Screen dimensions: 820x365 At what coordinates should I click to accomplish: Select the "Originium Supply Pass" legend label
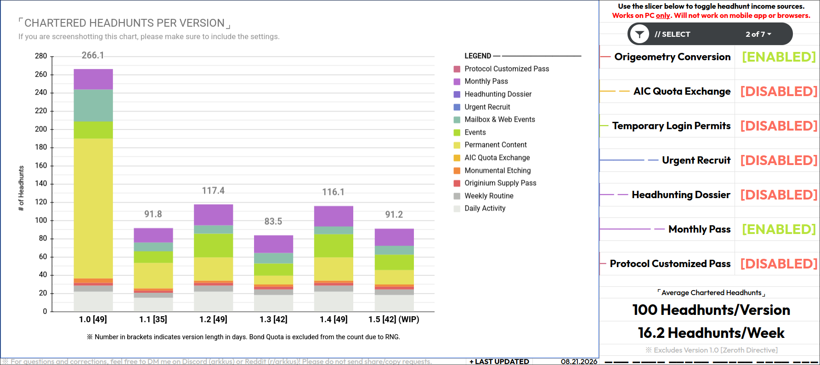click(x=500, y=183)
